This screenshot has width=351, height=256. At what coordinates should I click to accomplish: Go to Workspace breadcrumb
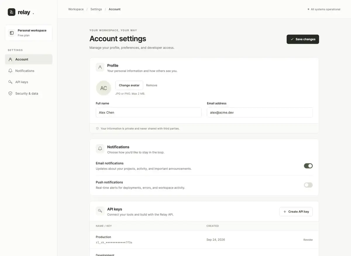pyautogui.click(x=76, y=9)
